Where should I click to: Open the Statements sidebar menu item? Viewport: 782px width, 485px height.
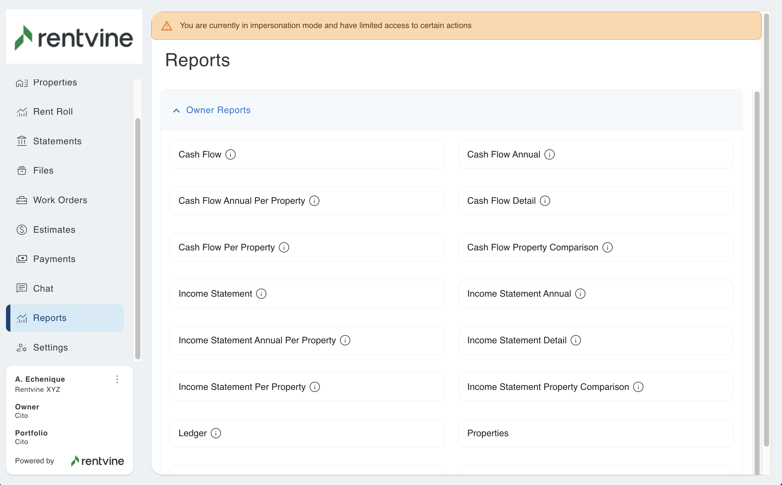coord(57,141)
